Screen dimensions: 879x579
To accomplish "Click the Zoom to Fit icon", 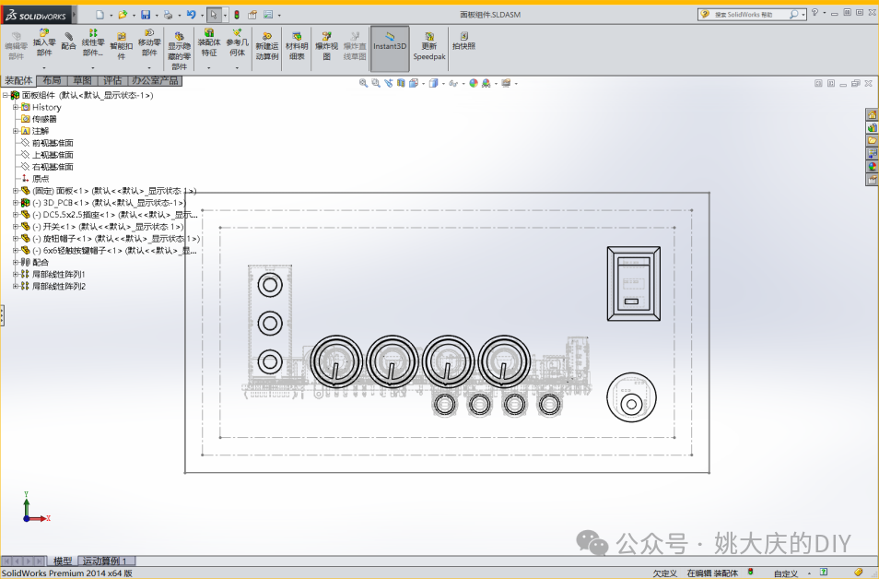I will point(364,83).
